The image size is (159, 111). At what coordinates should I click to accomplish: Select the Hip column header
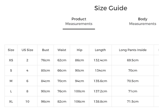coord(79,50)
